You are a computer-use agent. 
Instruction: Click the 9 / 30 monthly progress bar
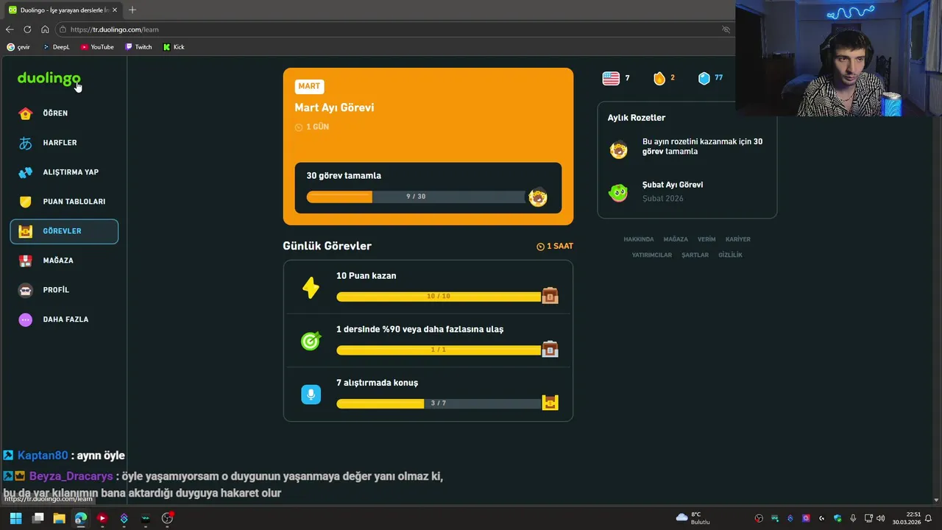[x=417, y=197]
